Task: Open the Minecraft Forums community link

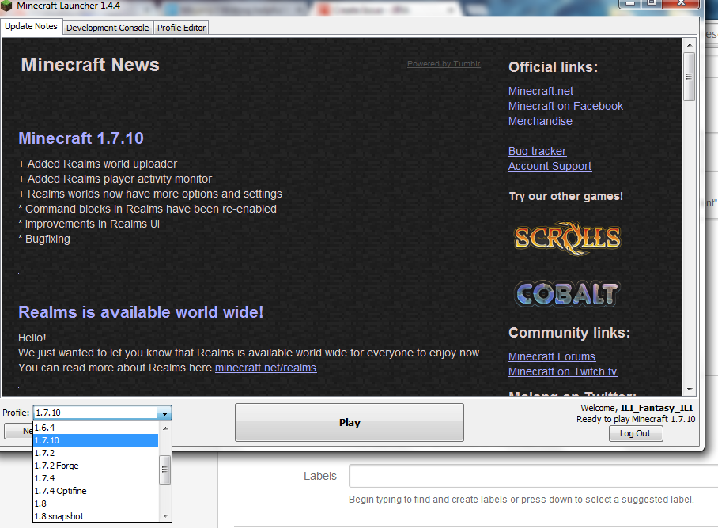Action: (551, 356)
